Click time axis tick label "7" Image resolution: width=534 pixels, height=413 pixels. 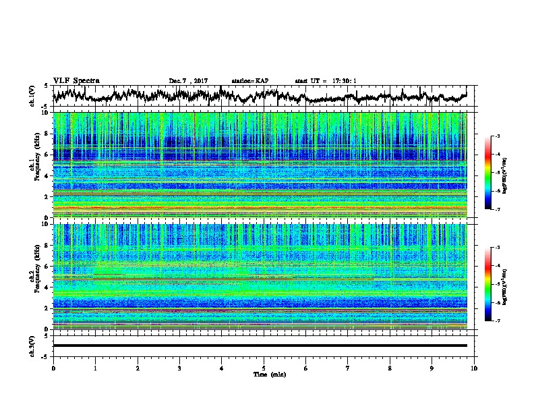[x=348, y=368]
